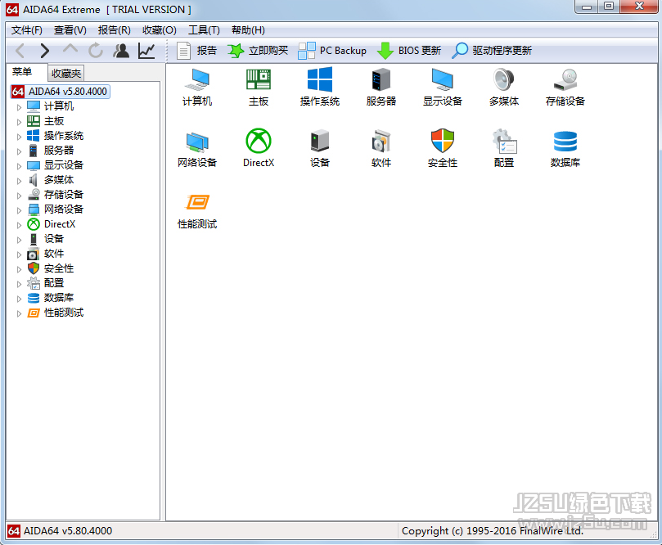Open the 文件(F) menu
The height and width of the screenshot is (545, 662).
click(27, 30)
